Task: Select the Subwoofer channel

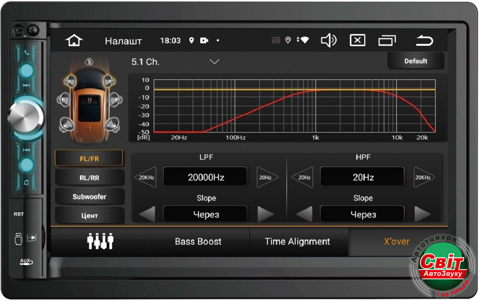Action: tap(89, 197)
